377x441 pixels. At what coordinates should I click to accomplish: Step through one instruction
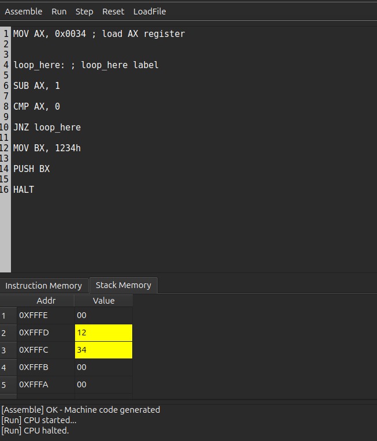click(x=84, y=12)
